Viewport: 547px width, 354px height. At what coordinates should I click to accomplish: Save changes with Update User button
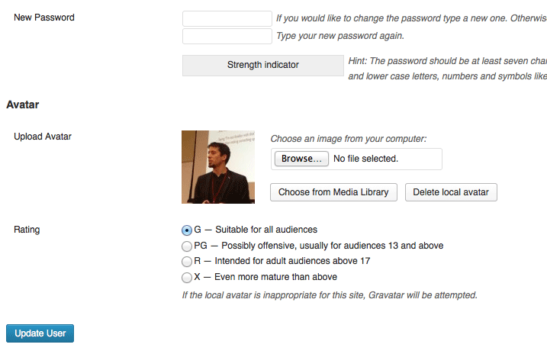40,333
